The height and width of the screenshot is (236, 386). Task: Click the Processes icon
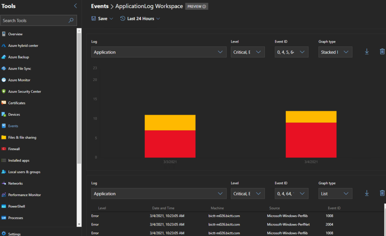pos(4,218)
